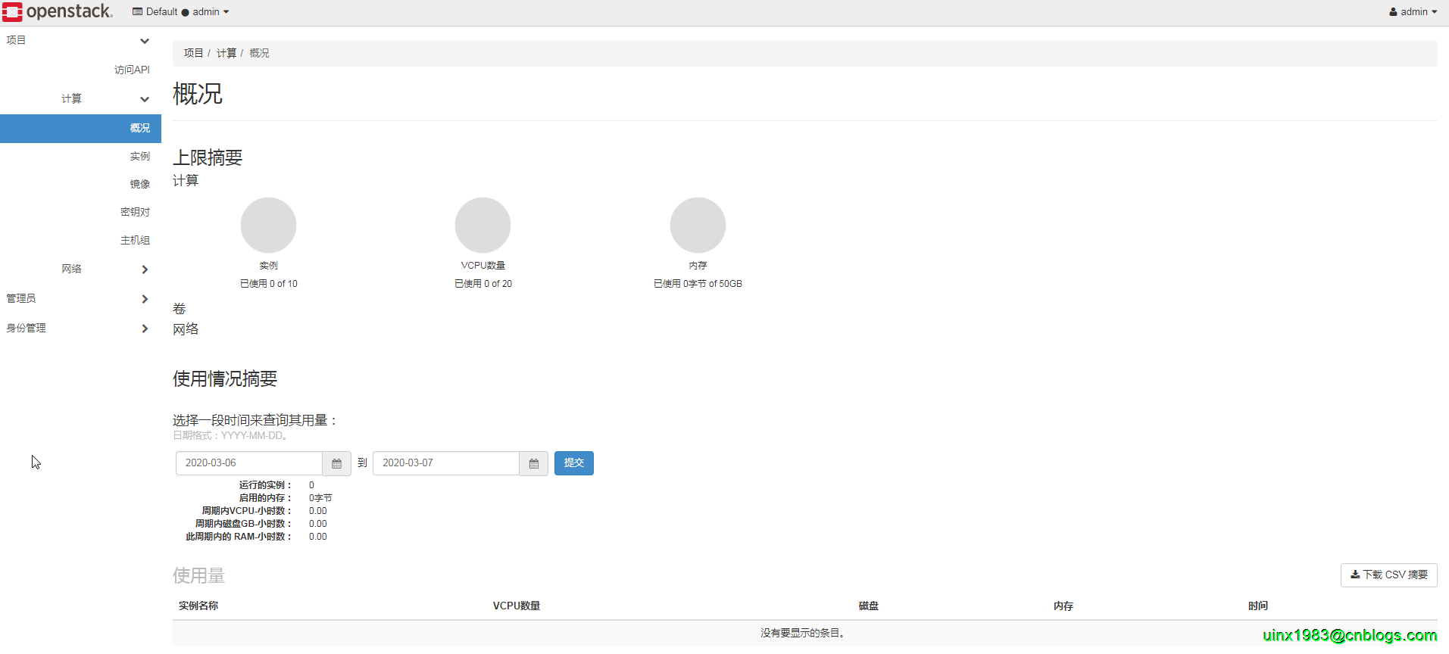Click the 已使用 0字节 of 50GB text
The height and width of the screenshot is (654, 1449).
[x=698, y=284]
